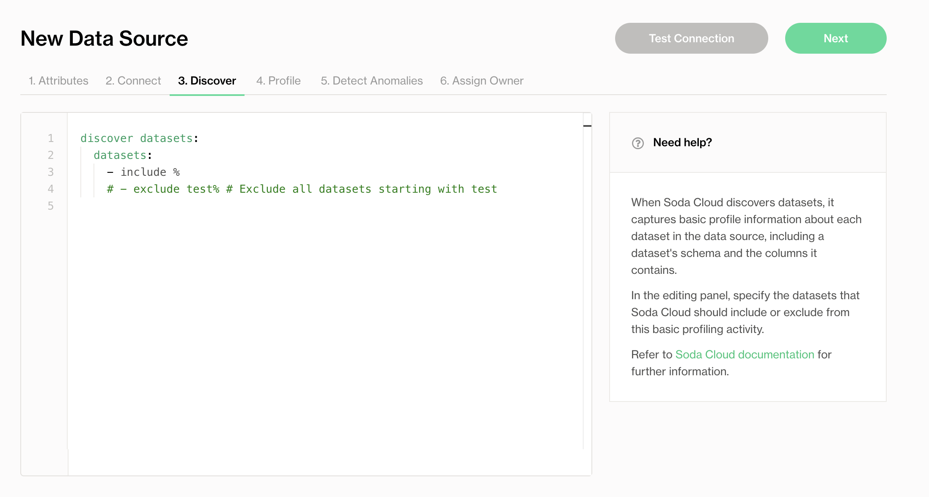This screenshot has height=497, width=929.
Task: Click line number 2 in the gutter
Action: click(51, 155)
